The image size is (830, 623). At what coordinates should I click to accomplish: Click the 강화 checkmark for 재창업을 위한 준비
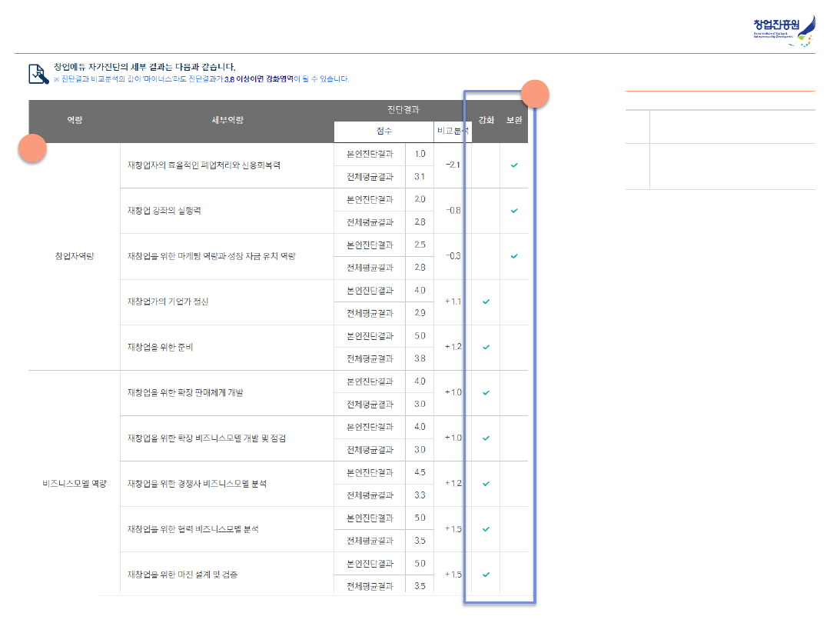pos(486,348)
